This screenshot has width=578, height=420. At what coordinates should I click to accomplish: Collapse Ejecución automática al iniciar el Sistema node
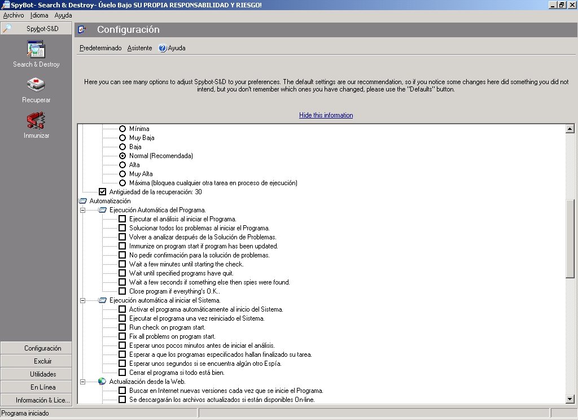tap(83, 300)
